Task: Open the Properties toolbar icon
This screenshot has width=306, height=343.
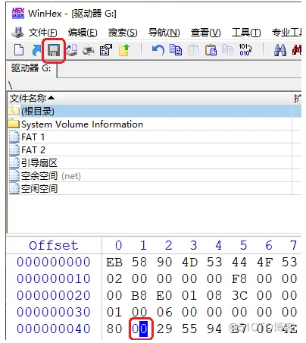Action: pyautogui.click(x=106, y=50)
